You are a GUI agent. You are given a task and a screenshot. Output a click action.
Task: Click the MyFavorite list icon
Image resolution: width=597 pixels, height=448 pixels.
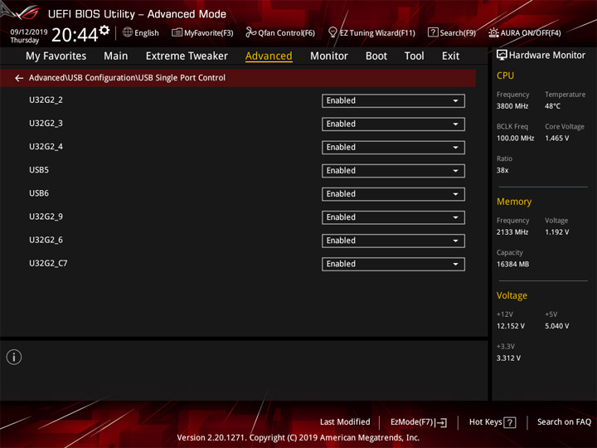click(177, 32)
